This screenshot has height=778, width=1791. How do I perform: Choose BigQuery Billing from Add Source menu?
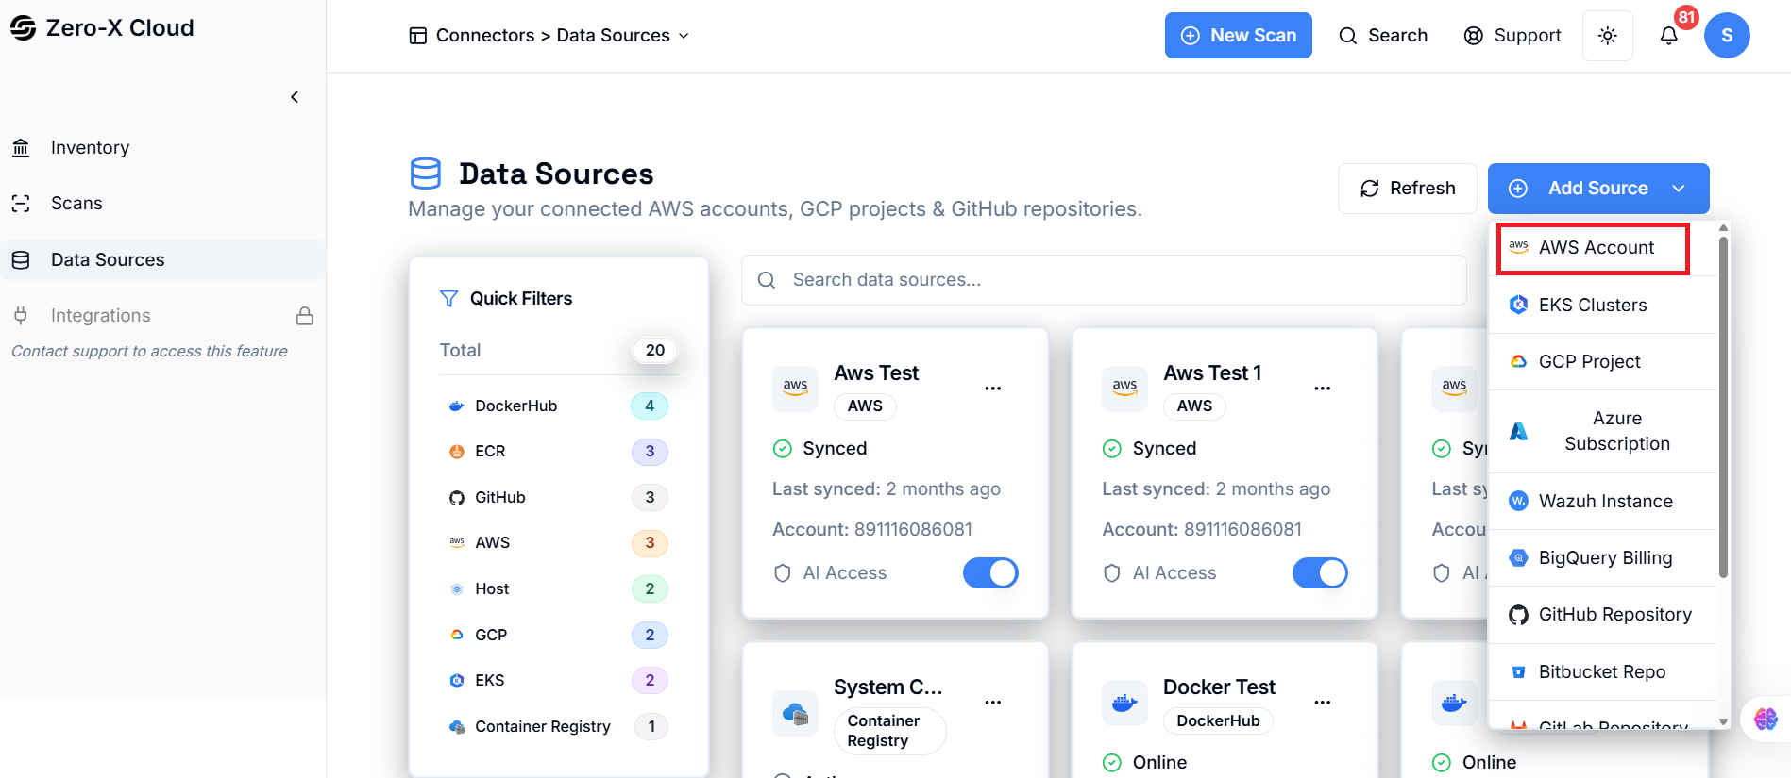click(x=1602, y=558)
